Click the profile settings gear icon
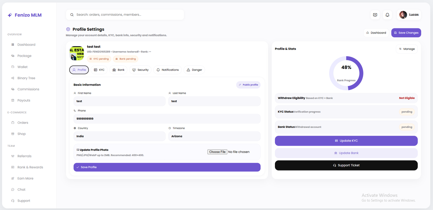 click(x=68, y=29)
